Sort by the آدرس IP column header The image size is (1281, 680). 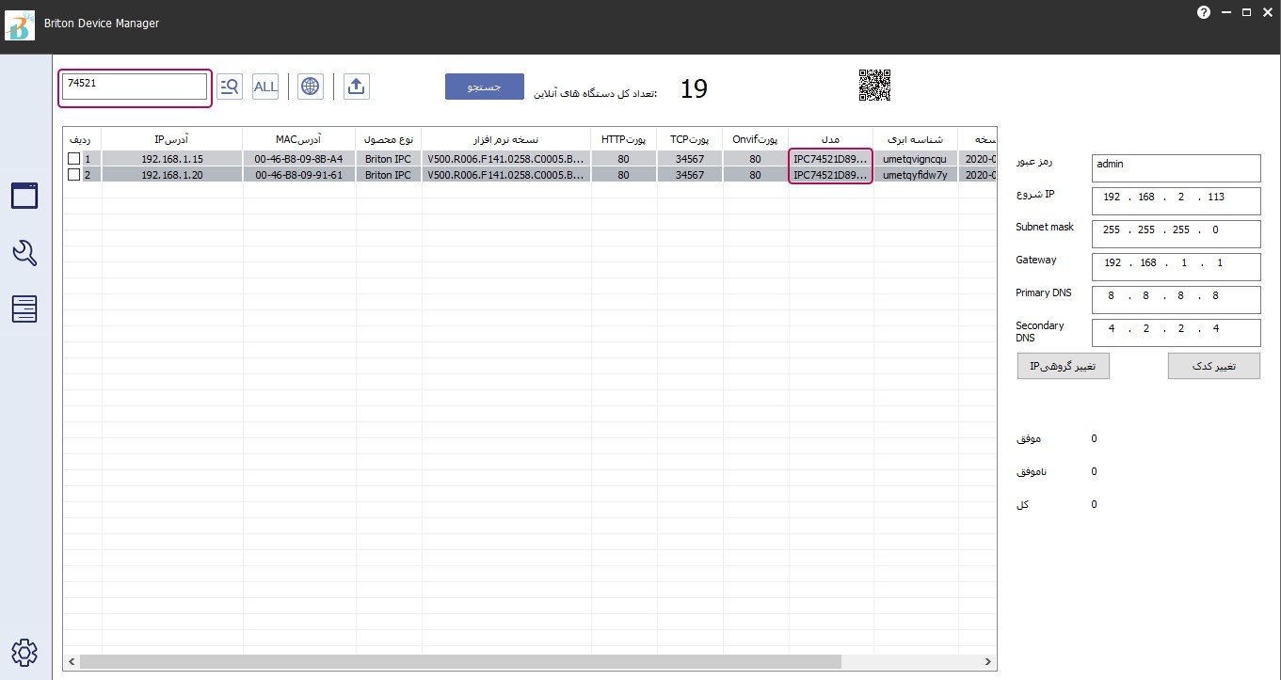171,139
